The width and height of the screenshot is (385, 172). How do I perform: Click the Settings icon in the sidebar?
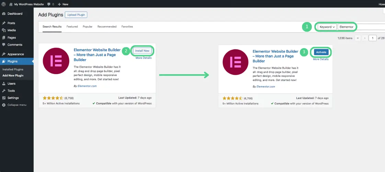point(4,98)
